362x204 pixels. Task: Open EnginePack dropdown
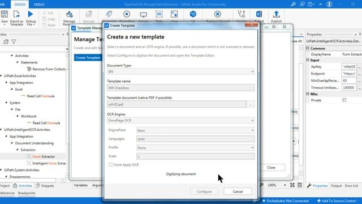tap(195, 130)
